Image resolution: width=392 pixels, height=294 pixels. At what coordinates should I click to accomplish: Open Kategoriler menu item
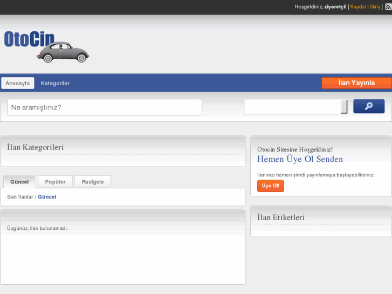click(55, 83)
